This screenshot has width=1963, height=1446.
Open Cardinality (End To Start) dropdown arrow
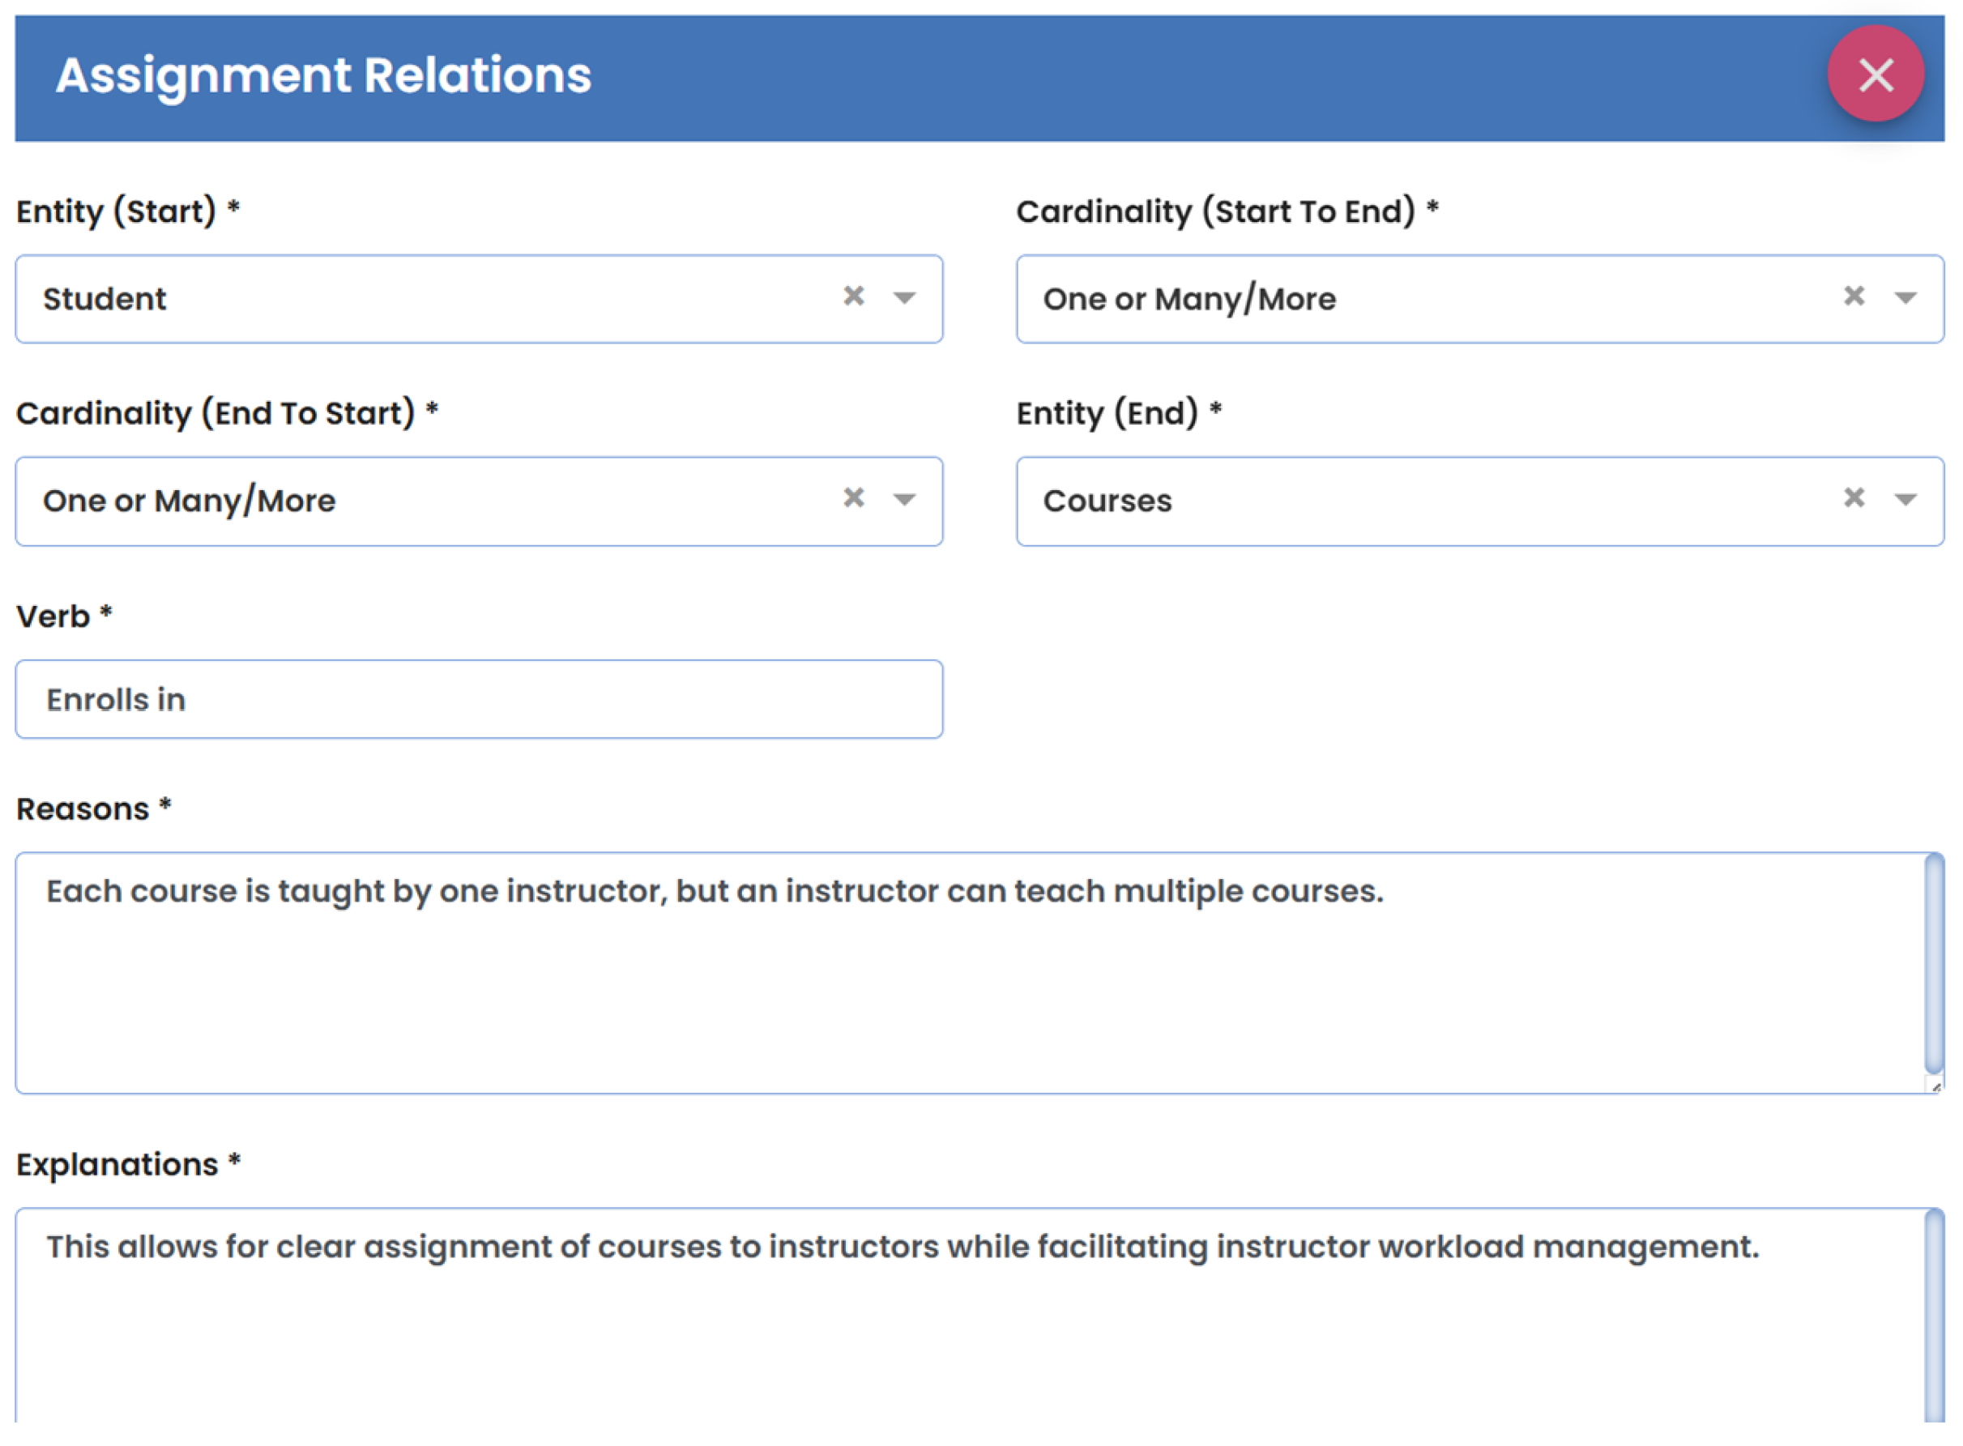[x=904, y=500]
